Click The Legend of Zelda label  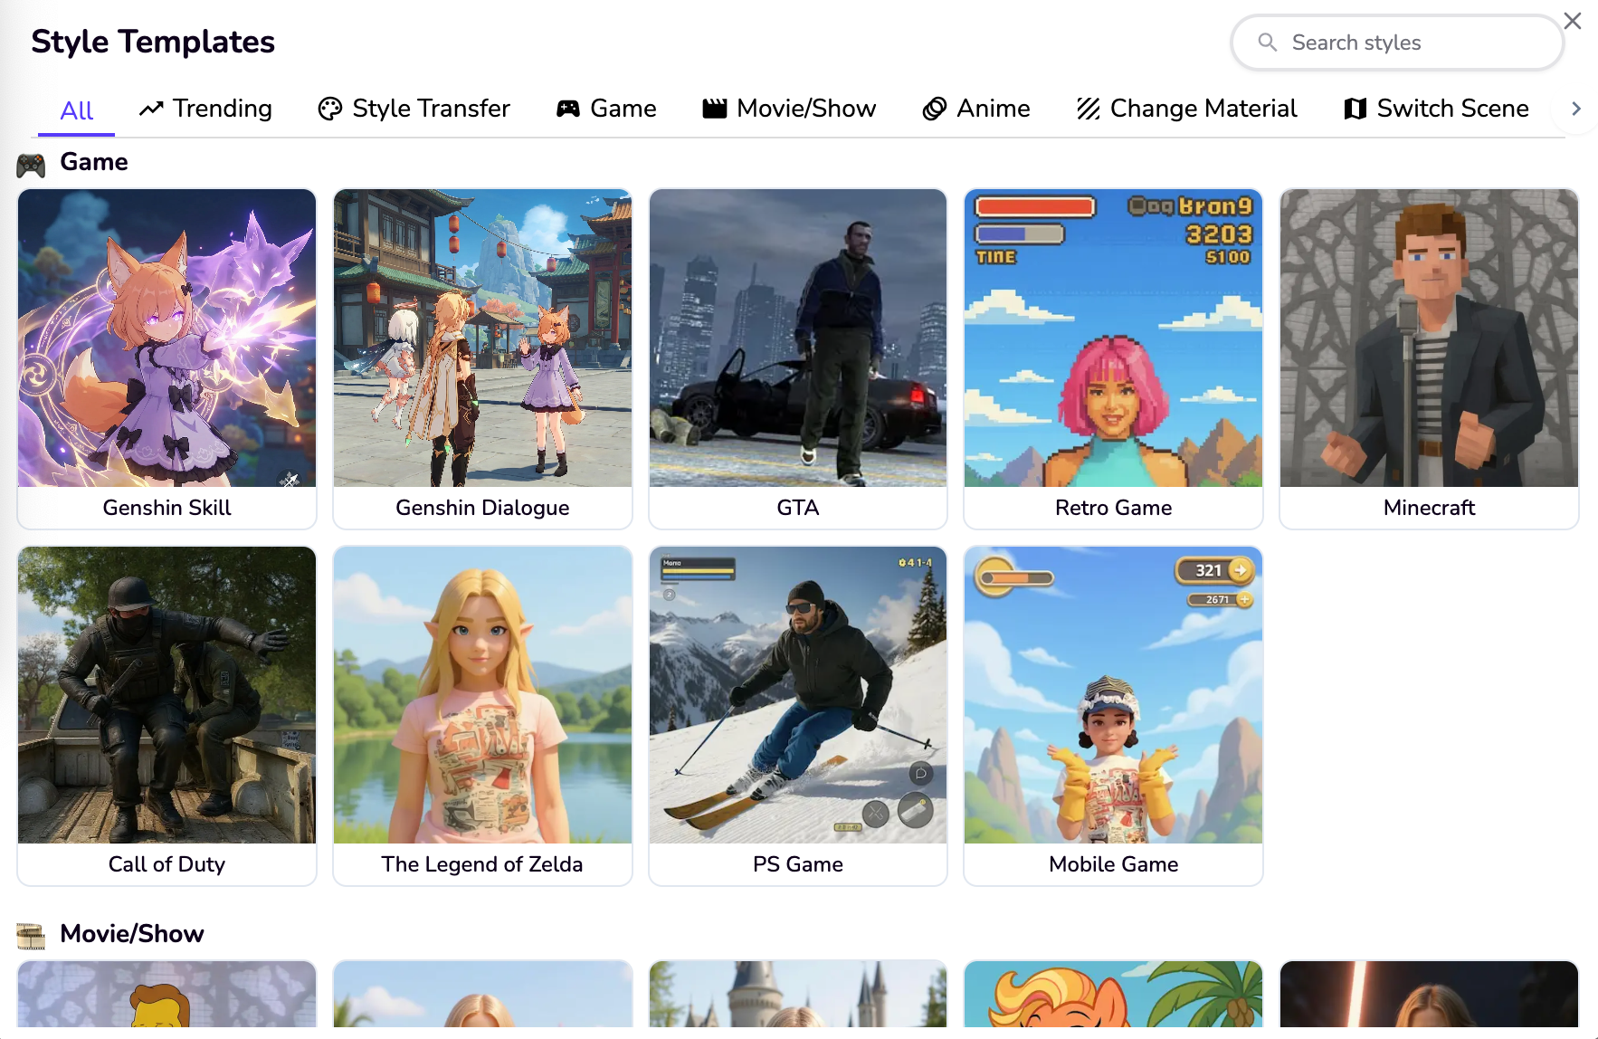pos(482,864)
